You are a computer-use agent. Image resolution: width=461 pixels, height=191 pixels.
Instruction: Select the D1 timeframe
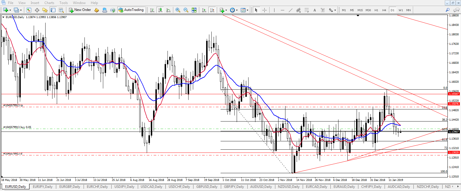pyautogui.click(x=392, y=10)
